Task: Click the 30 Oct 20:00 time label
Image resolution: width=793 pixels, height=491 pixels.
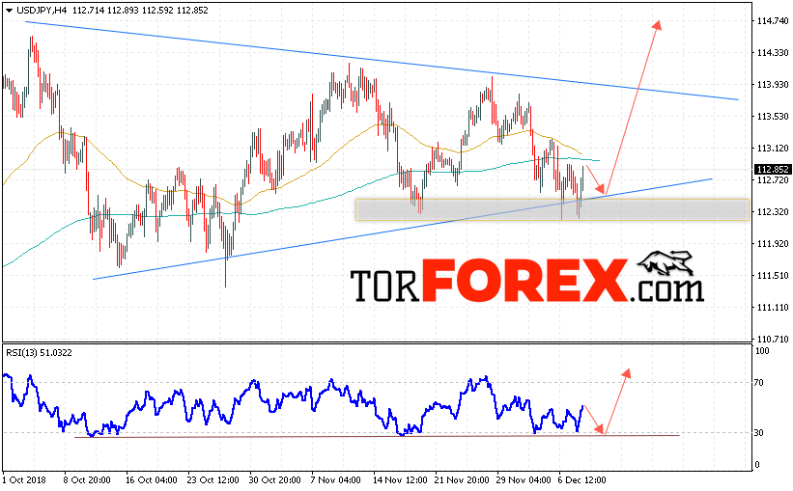Action: pos(275,479)
